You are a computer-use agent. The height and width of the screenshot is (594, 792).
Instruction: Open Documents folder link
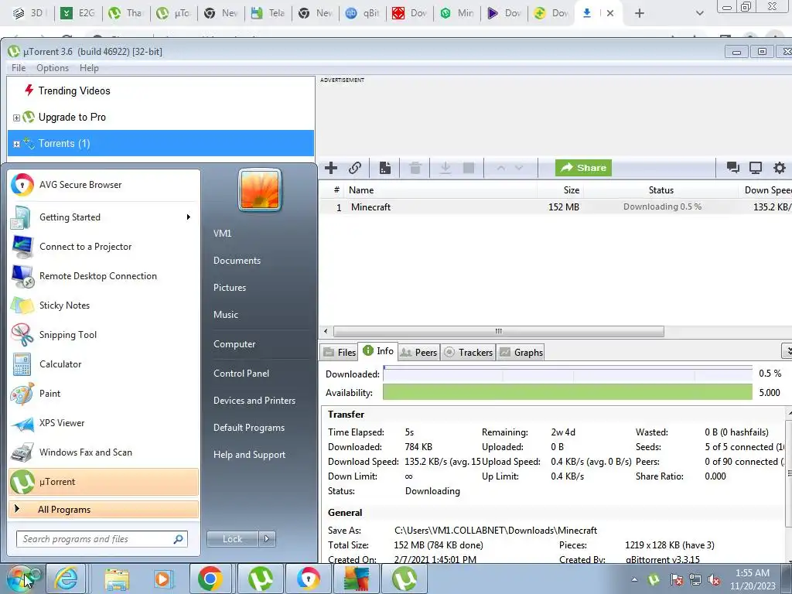(x=237, y=261)
